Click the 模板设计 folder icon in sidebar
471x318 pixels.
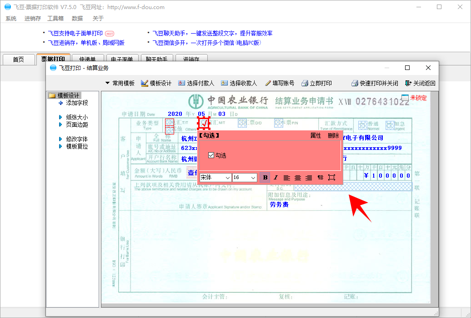[x=52, y=95]
